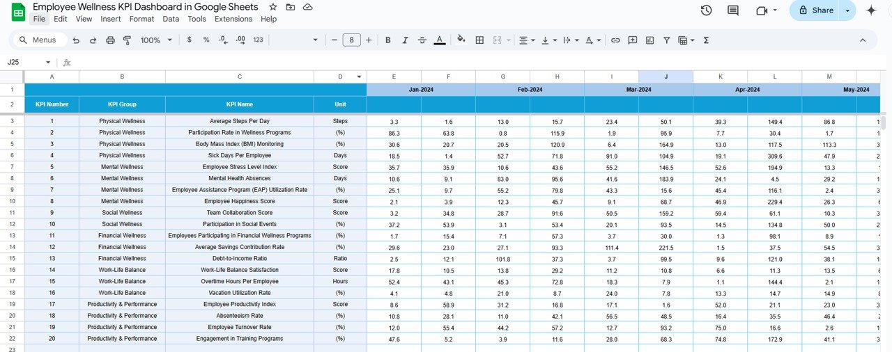This screenshot has width=892, height=352.
Task: Print the spreadsheet
Action: pyautogui.click(x=110, y=40)
